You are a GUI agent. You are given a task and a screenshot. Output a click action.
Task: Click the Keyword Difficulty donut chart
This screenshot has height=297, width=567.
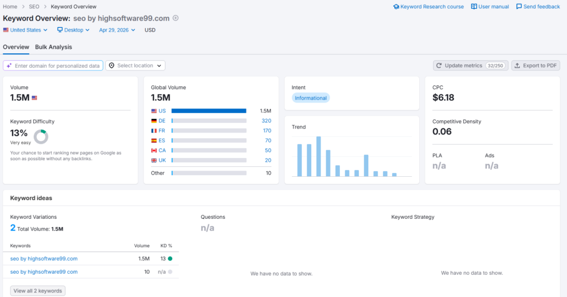point(41,137)
